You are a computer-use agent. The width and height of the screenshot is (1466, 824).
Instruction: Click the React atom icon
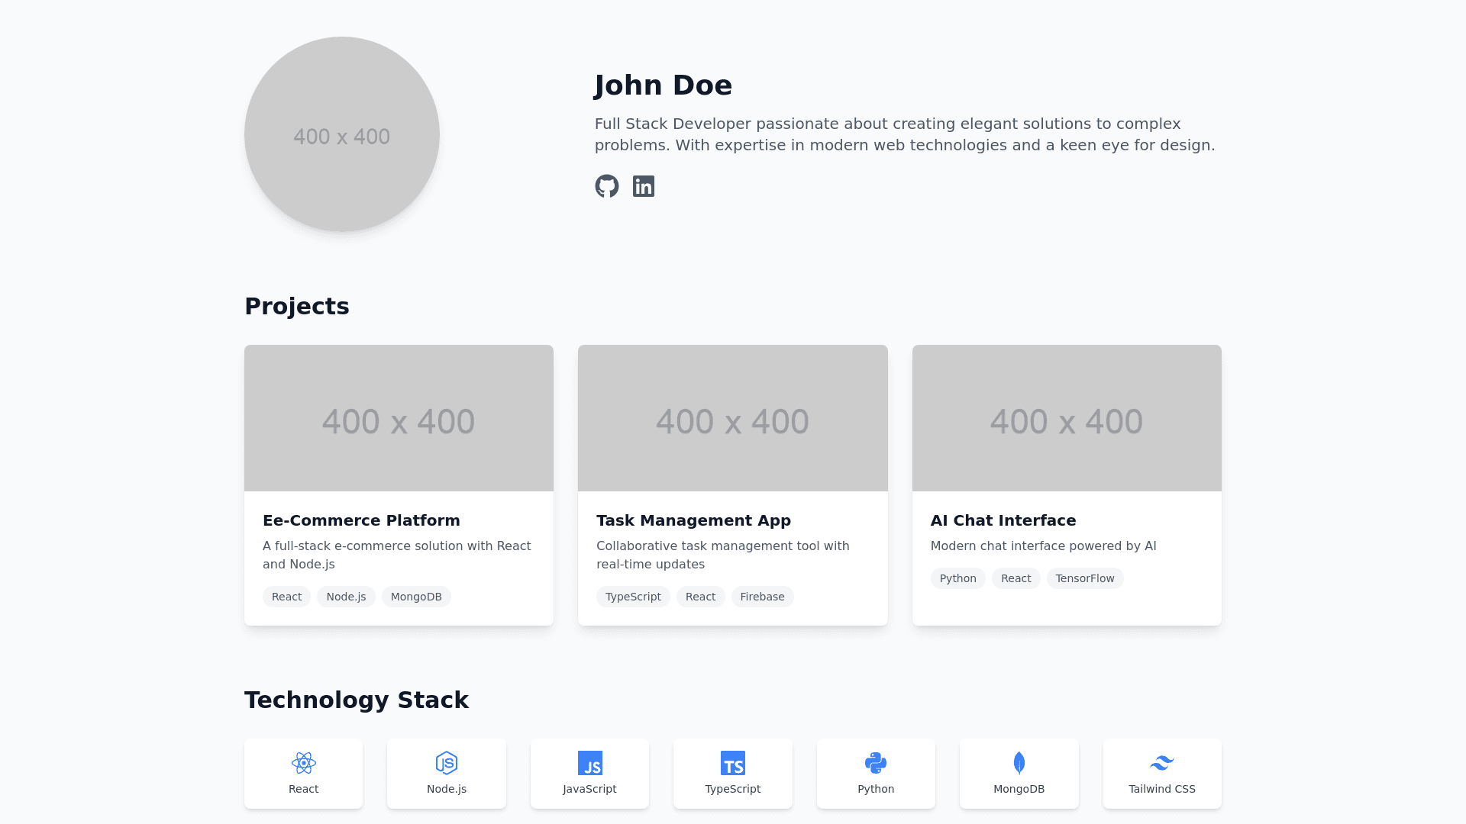click(303, 763)
